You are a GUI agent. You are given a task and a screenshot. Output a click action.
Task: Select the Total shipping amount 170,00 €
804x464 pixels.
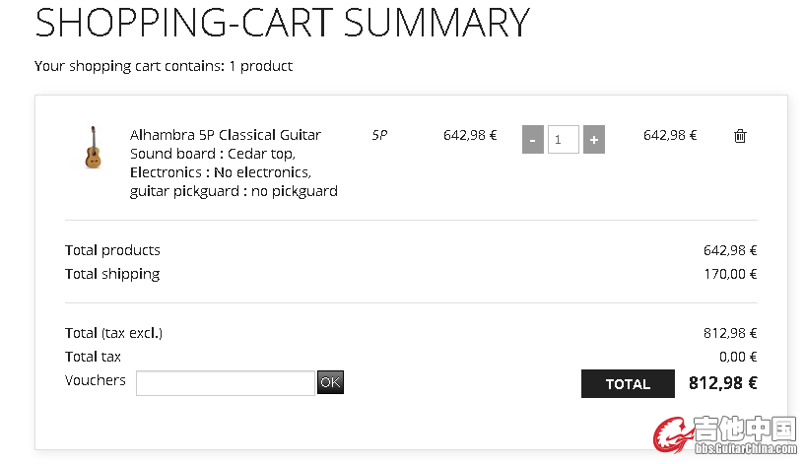(730, 274)
